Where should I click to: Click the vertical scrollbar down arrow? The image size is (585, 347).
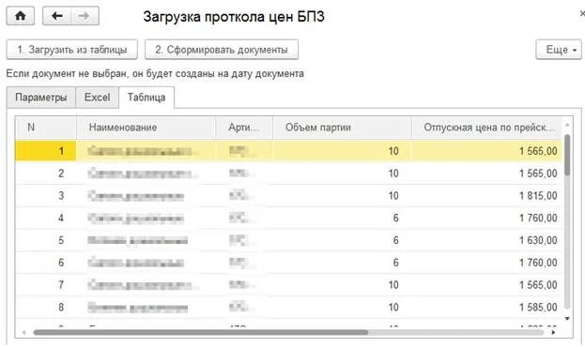(x=567, y=318)
